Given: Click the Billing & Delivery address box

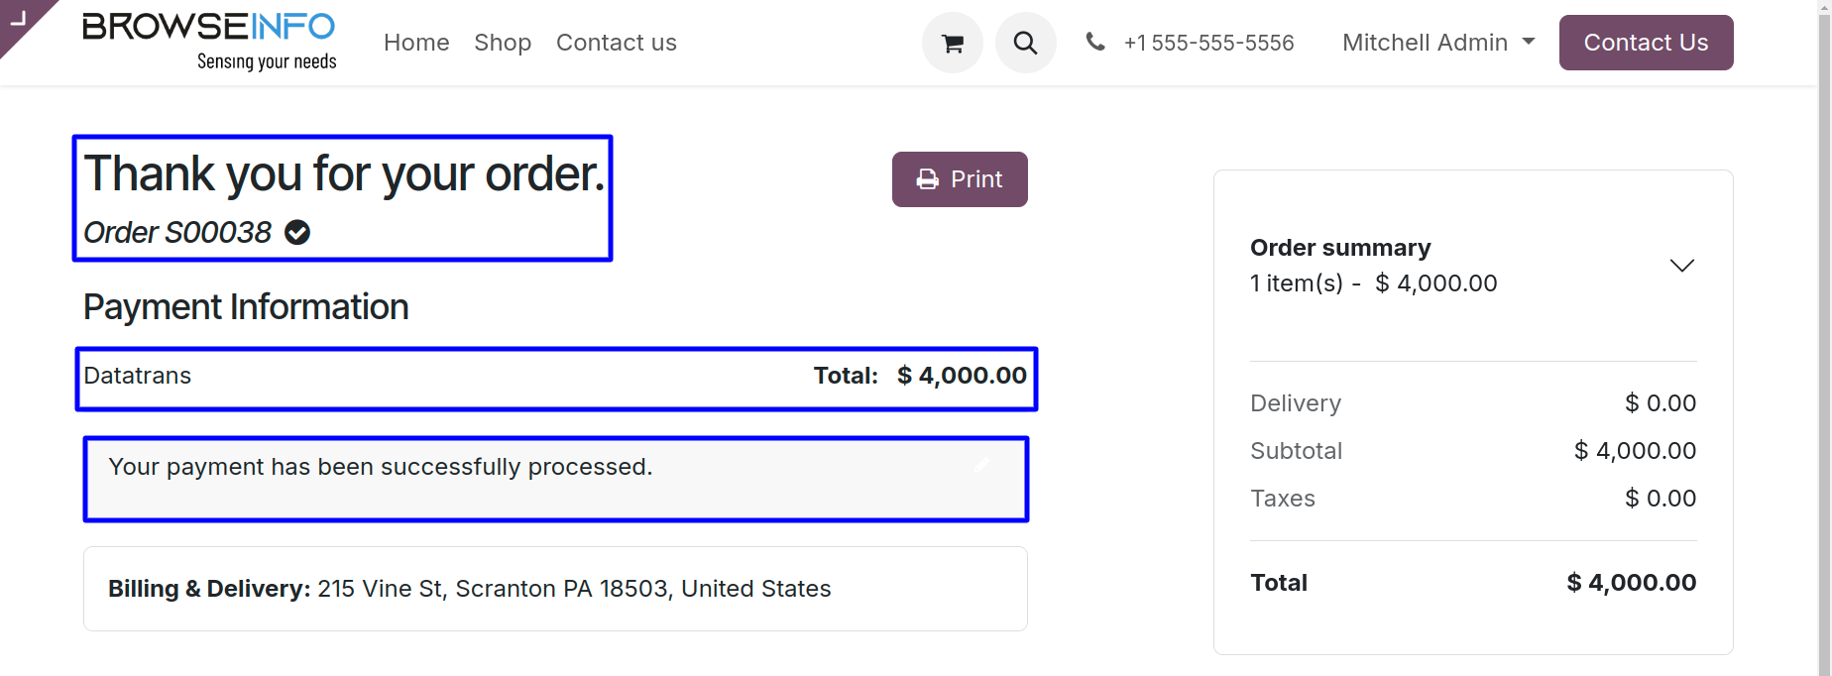Looking at the screenshot, I should (555, 589).
